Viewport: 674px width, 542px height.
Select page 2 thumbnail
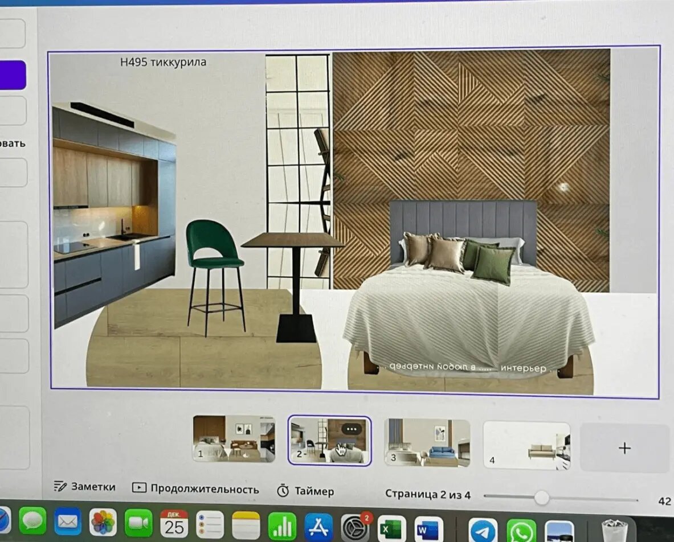pyautogui.click(x=329, y=440)
